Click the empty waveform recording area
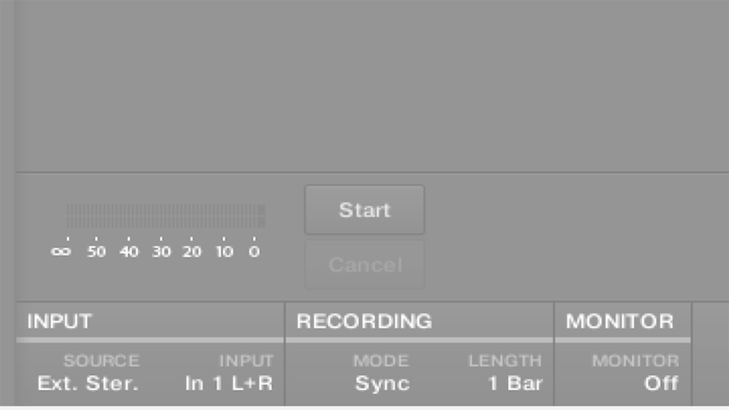 point(372,86)
